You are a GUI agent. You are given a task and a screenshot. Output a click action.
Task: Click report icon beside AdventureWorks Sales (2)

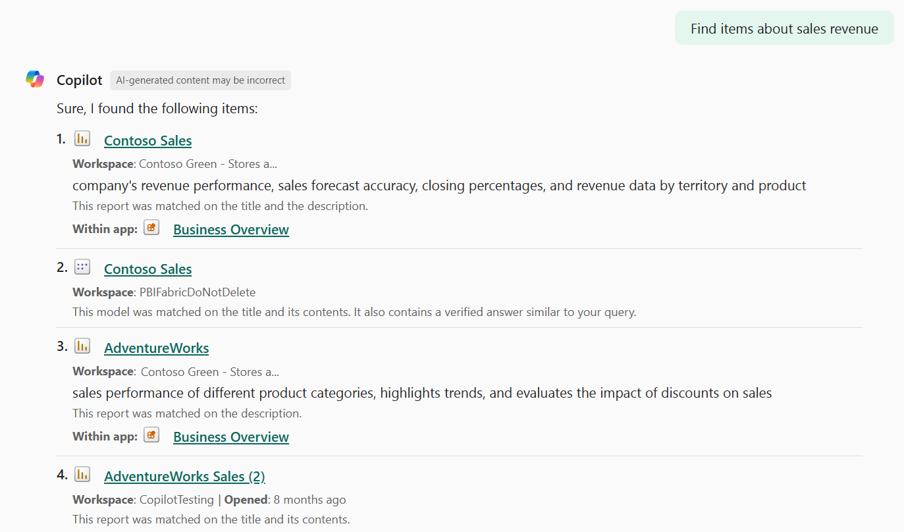pos(82,474)
